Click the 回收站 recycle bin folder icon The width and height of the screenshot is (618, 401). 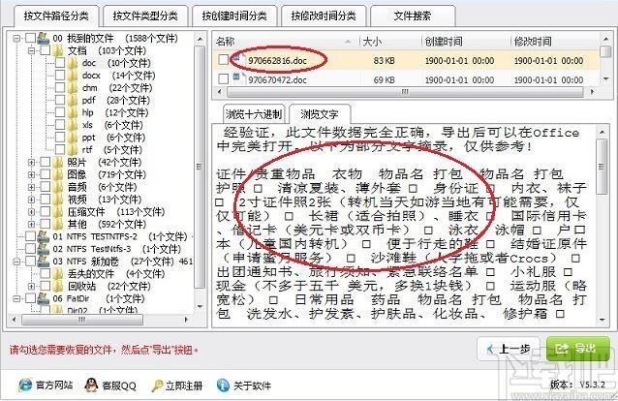pyautogui.click(x=60, y=287)
